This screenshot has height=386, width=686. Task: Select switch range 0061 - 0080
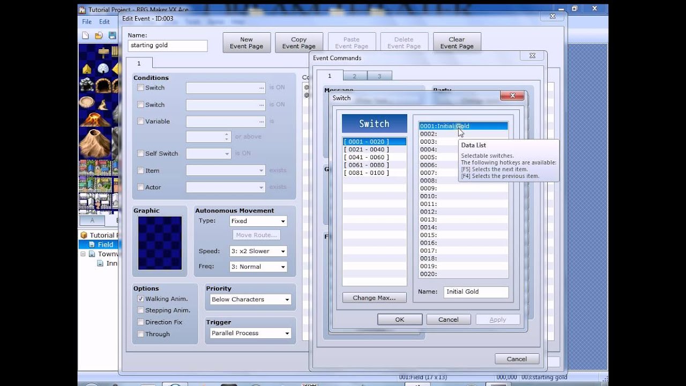click(x=375, y=165)
